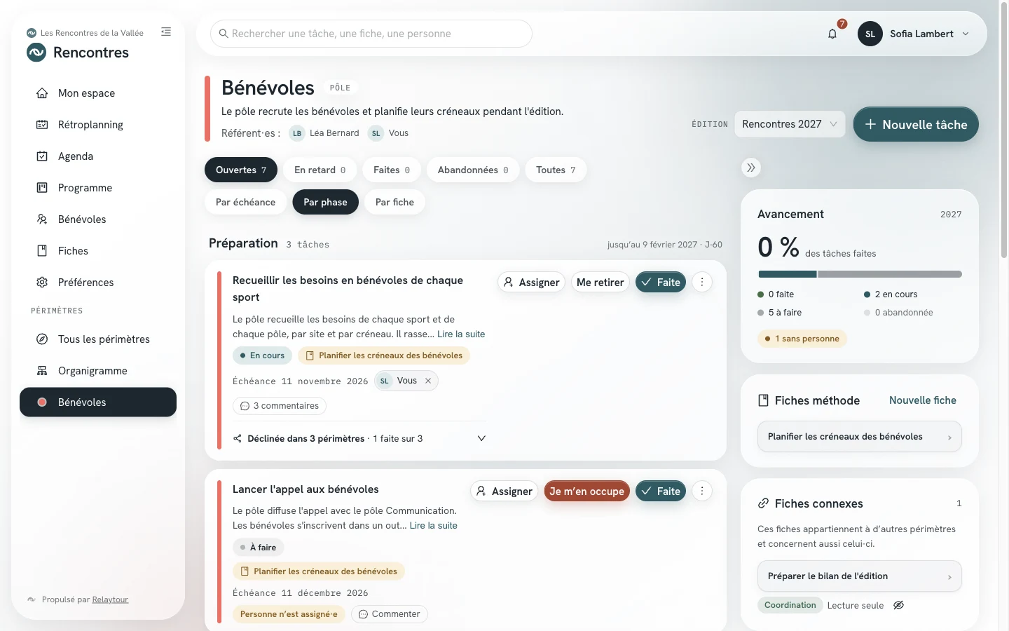
Task: Click the Fiches document icon
Action: click(42, 251)
